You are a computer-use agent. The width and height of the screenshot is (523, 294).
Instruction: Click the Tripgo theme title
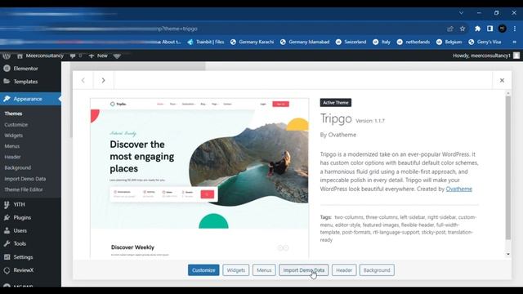coord(336,118)
